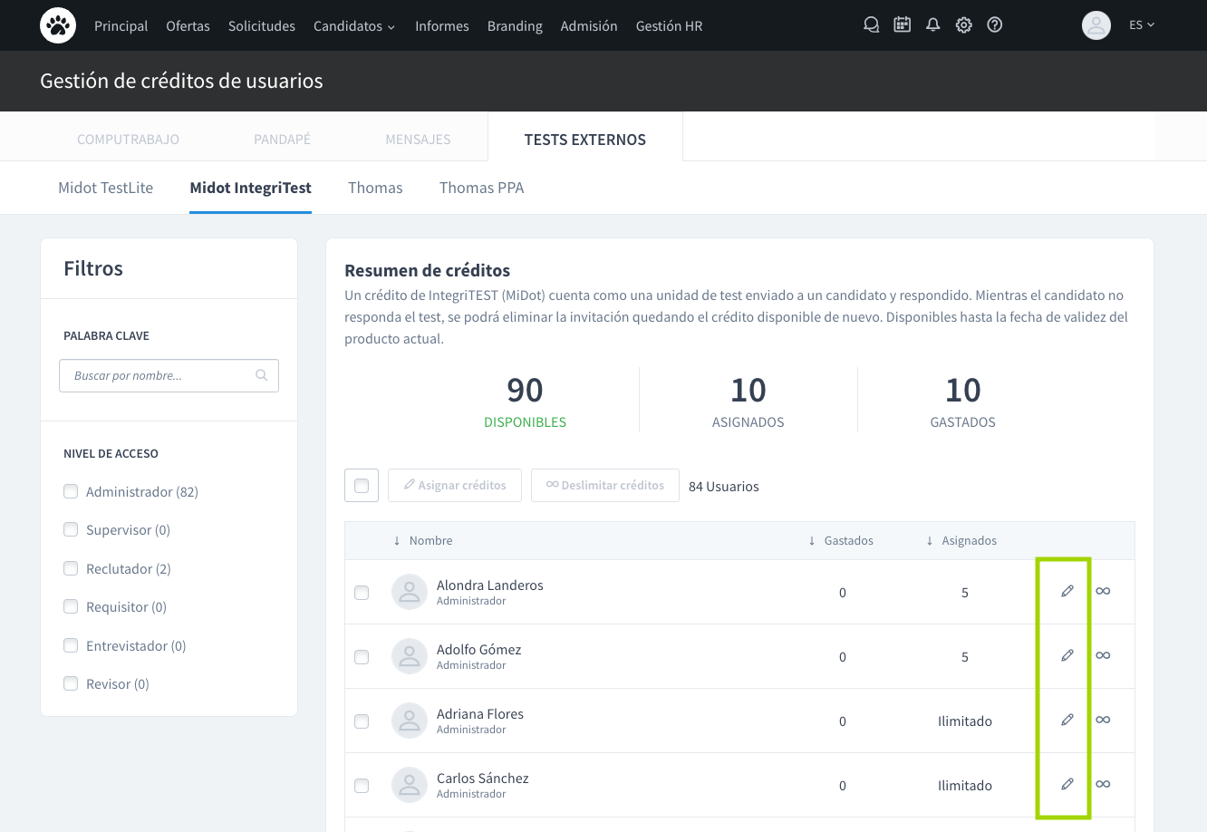Click pencil icon for Carlos Sánchez
This screenshot has height=832, width=1207.
coord(1067,785)
